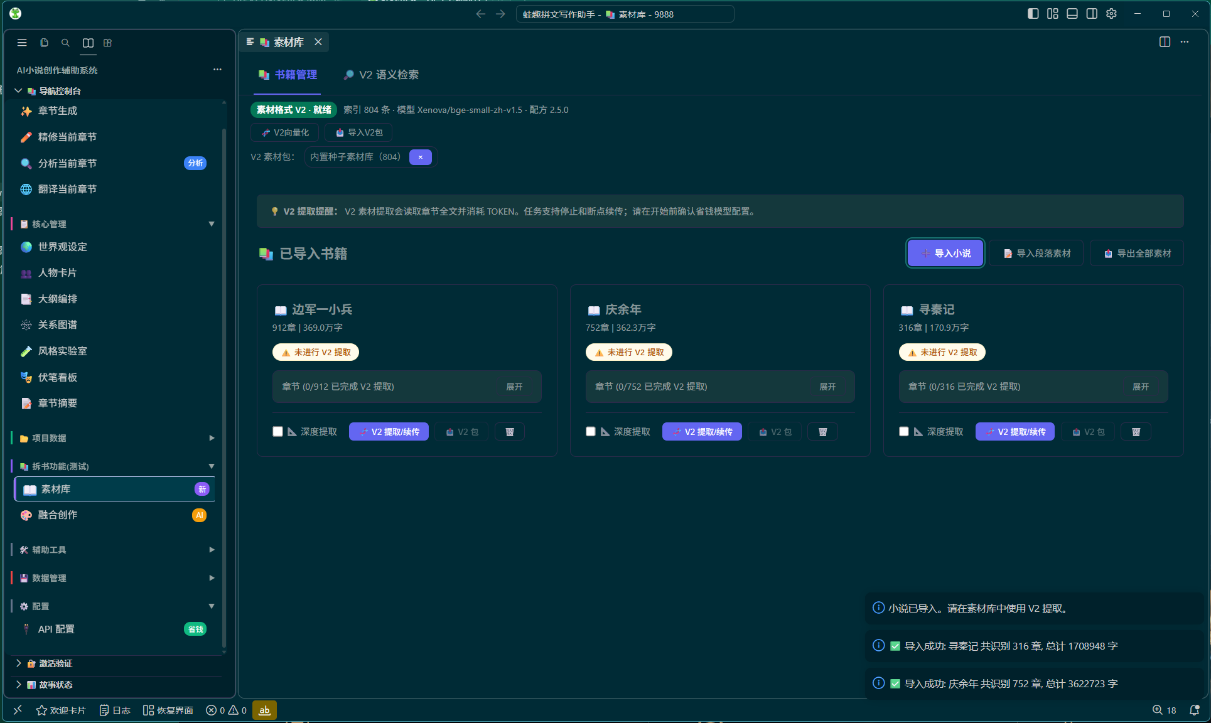Click the V2向量化 button
Viewport: 1211px width, 723px height.
tap(285, 132)
